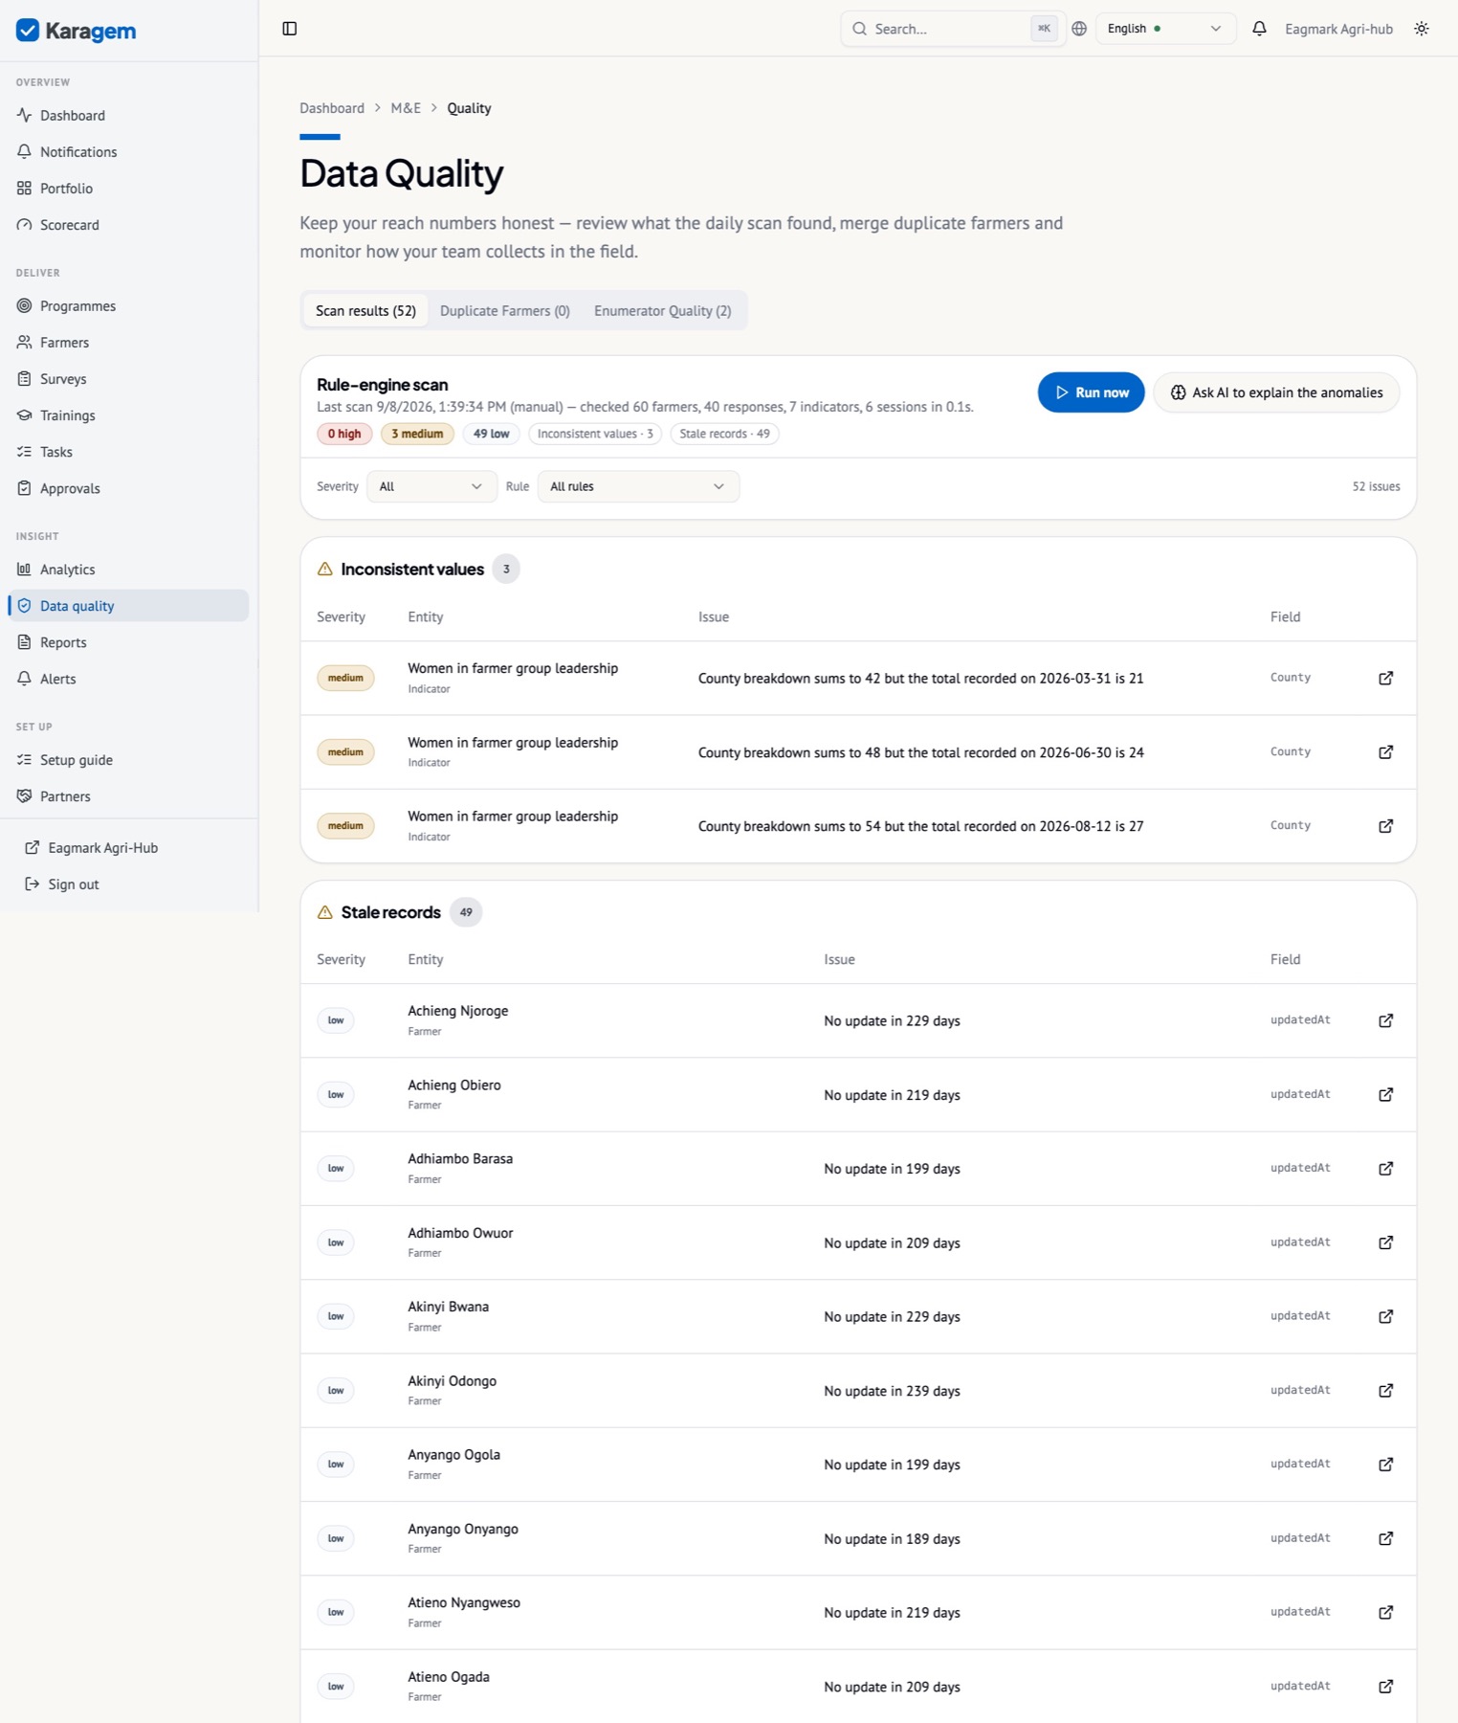Open Atieno Ogada's record link icon
This screenshot has width=1458, height=1723.
pos(1385,1687)
